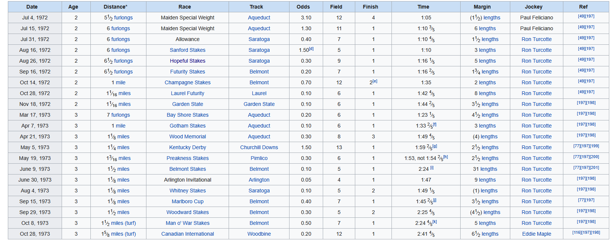The image size is (616, 242).
Task: Open the Kentucky Derby link
Action: pyautogui.click(x=188, y=147)
